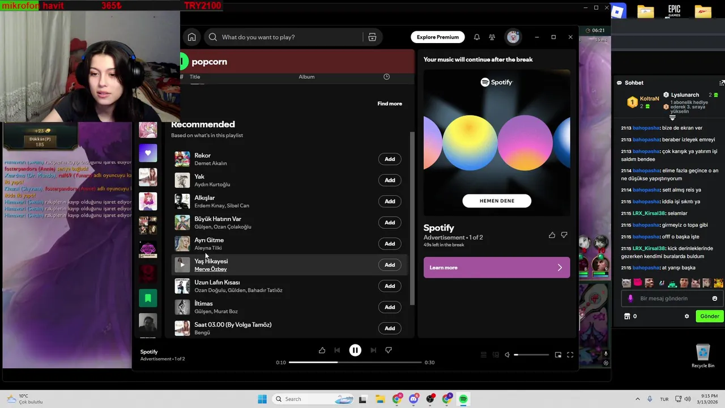Open chat points store icon

click(x=627, y=316)
